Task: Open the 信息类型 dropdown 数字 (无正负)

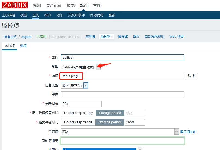Action: 75,86
